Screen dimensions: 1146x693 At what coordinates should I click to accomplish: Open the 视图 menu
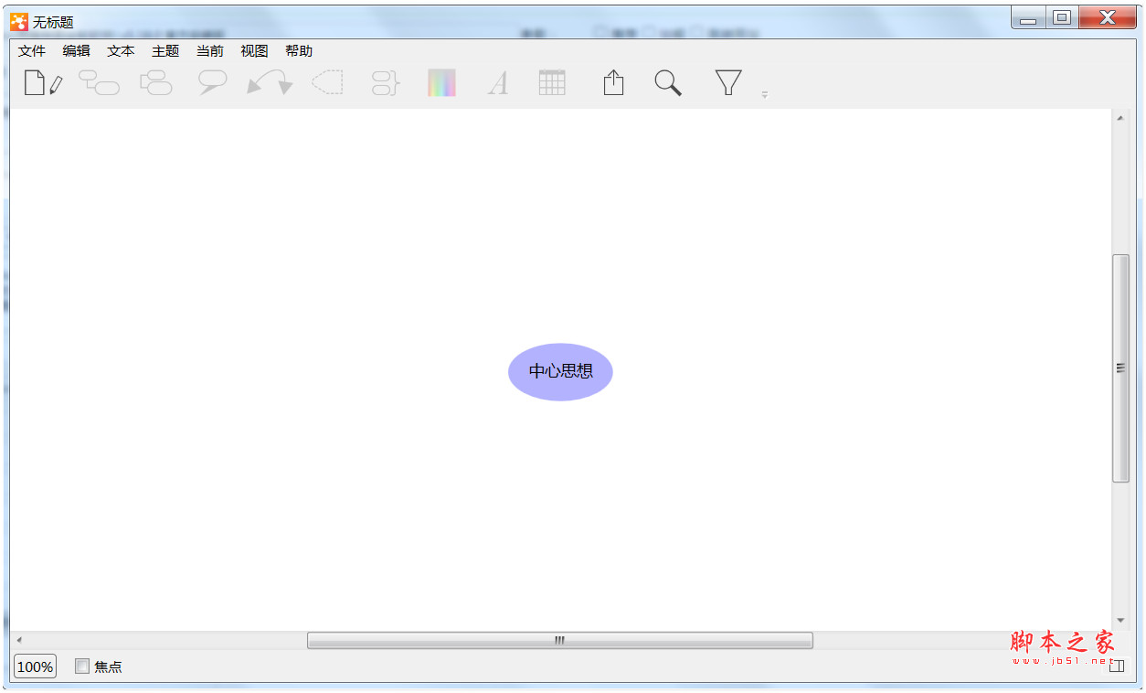tap(252, 51)
